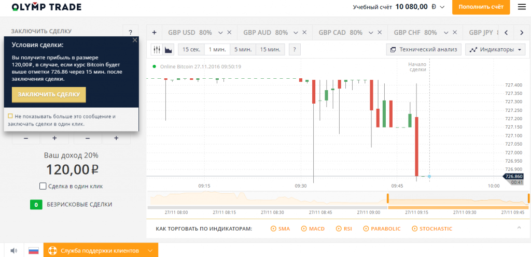Open GBP AUD asset dropdown arrow
Screen dimensions: 531x257
pyautogui.click(x=296, y=33)
